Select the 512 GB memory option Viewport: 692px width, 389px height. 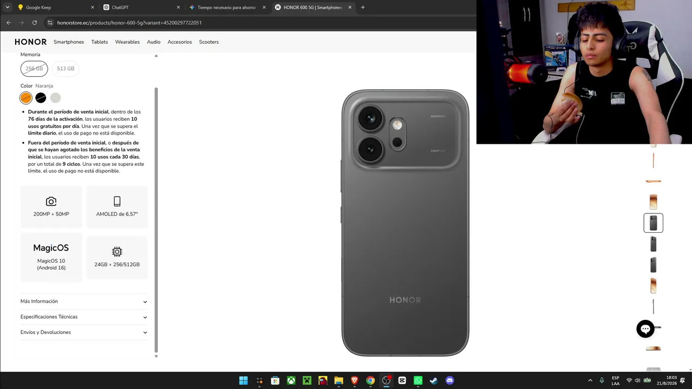tap(65, 69)
